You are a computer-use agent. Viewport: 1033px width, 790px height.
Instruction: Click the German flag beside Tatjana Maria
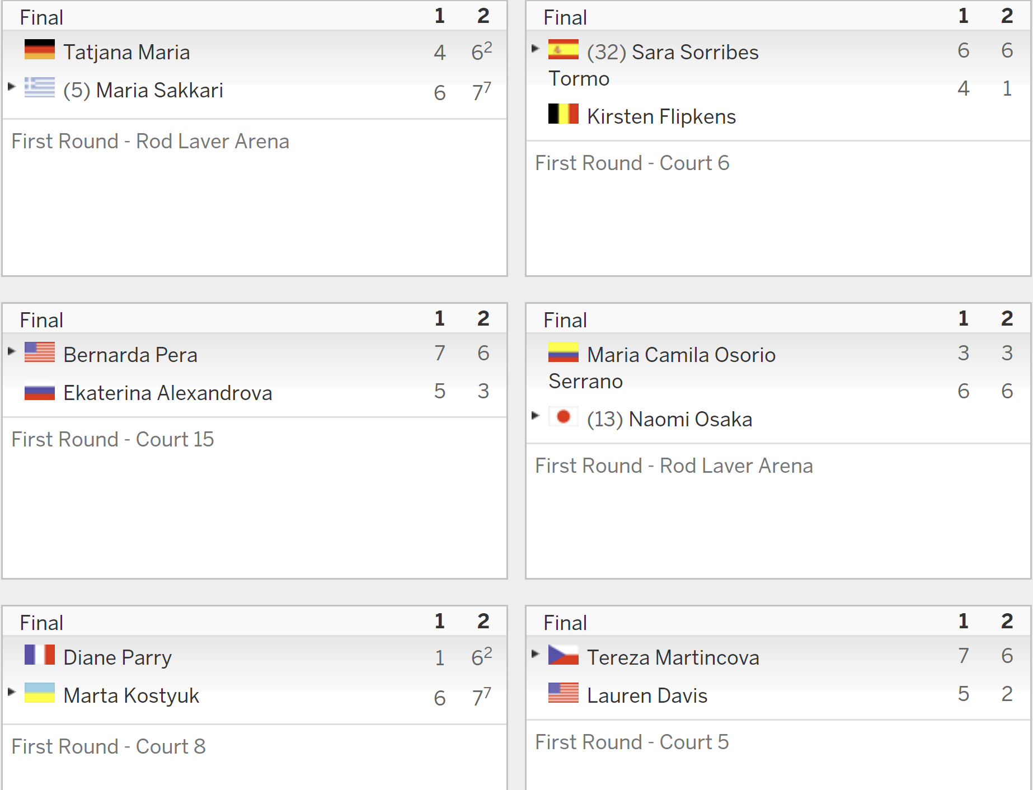(x=40, y=49)
